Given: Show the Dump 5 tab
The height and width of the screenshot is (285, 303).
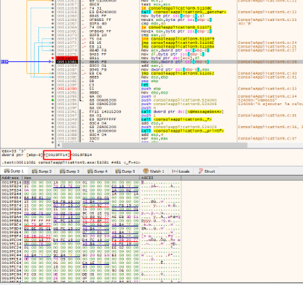Looking at the screenshot, I should [x=125, y=171].
